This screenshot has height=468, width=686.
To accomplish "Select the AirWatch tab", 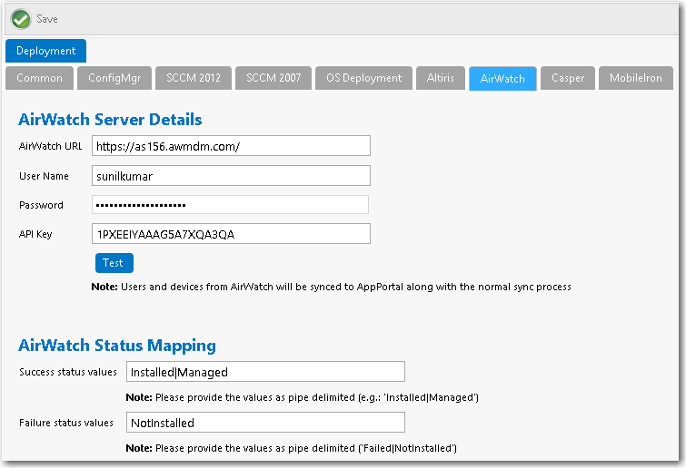I will [x=502, y=79].
